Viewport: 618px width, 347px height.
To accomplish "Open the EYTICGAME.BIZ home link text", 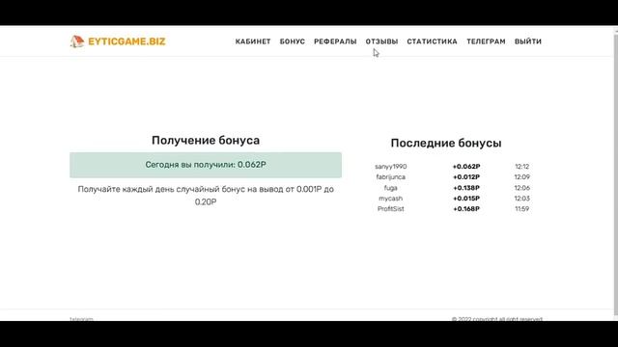I will click(126, 41).
